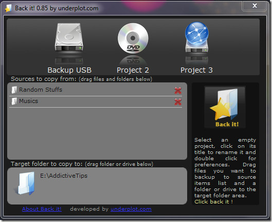Start backup with the Back it! button
The image size is (272, 222).
click(x=225, y=107)
